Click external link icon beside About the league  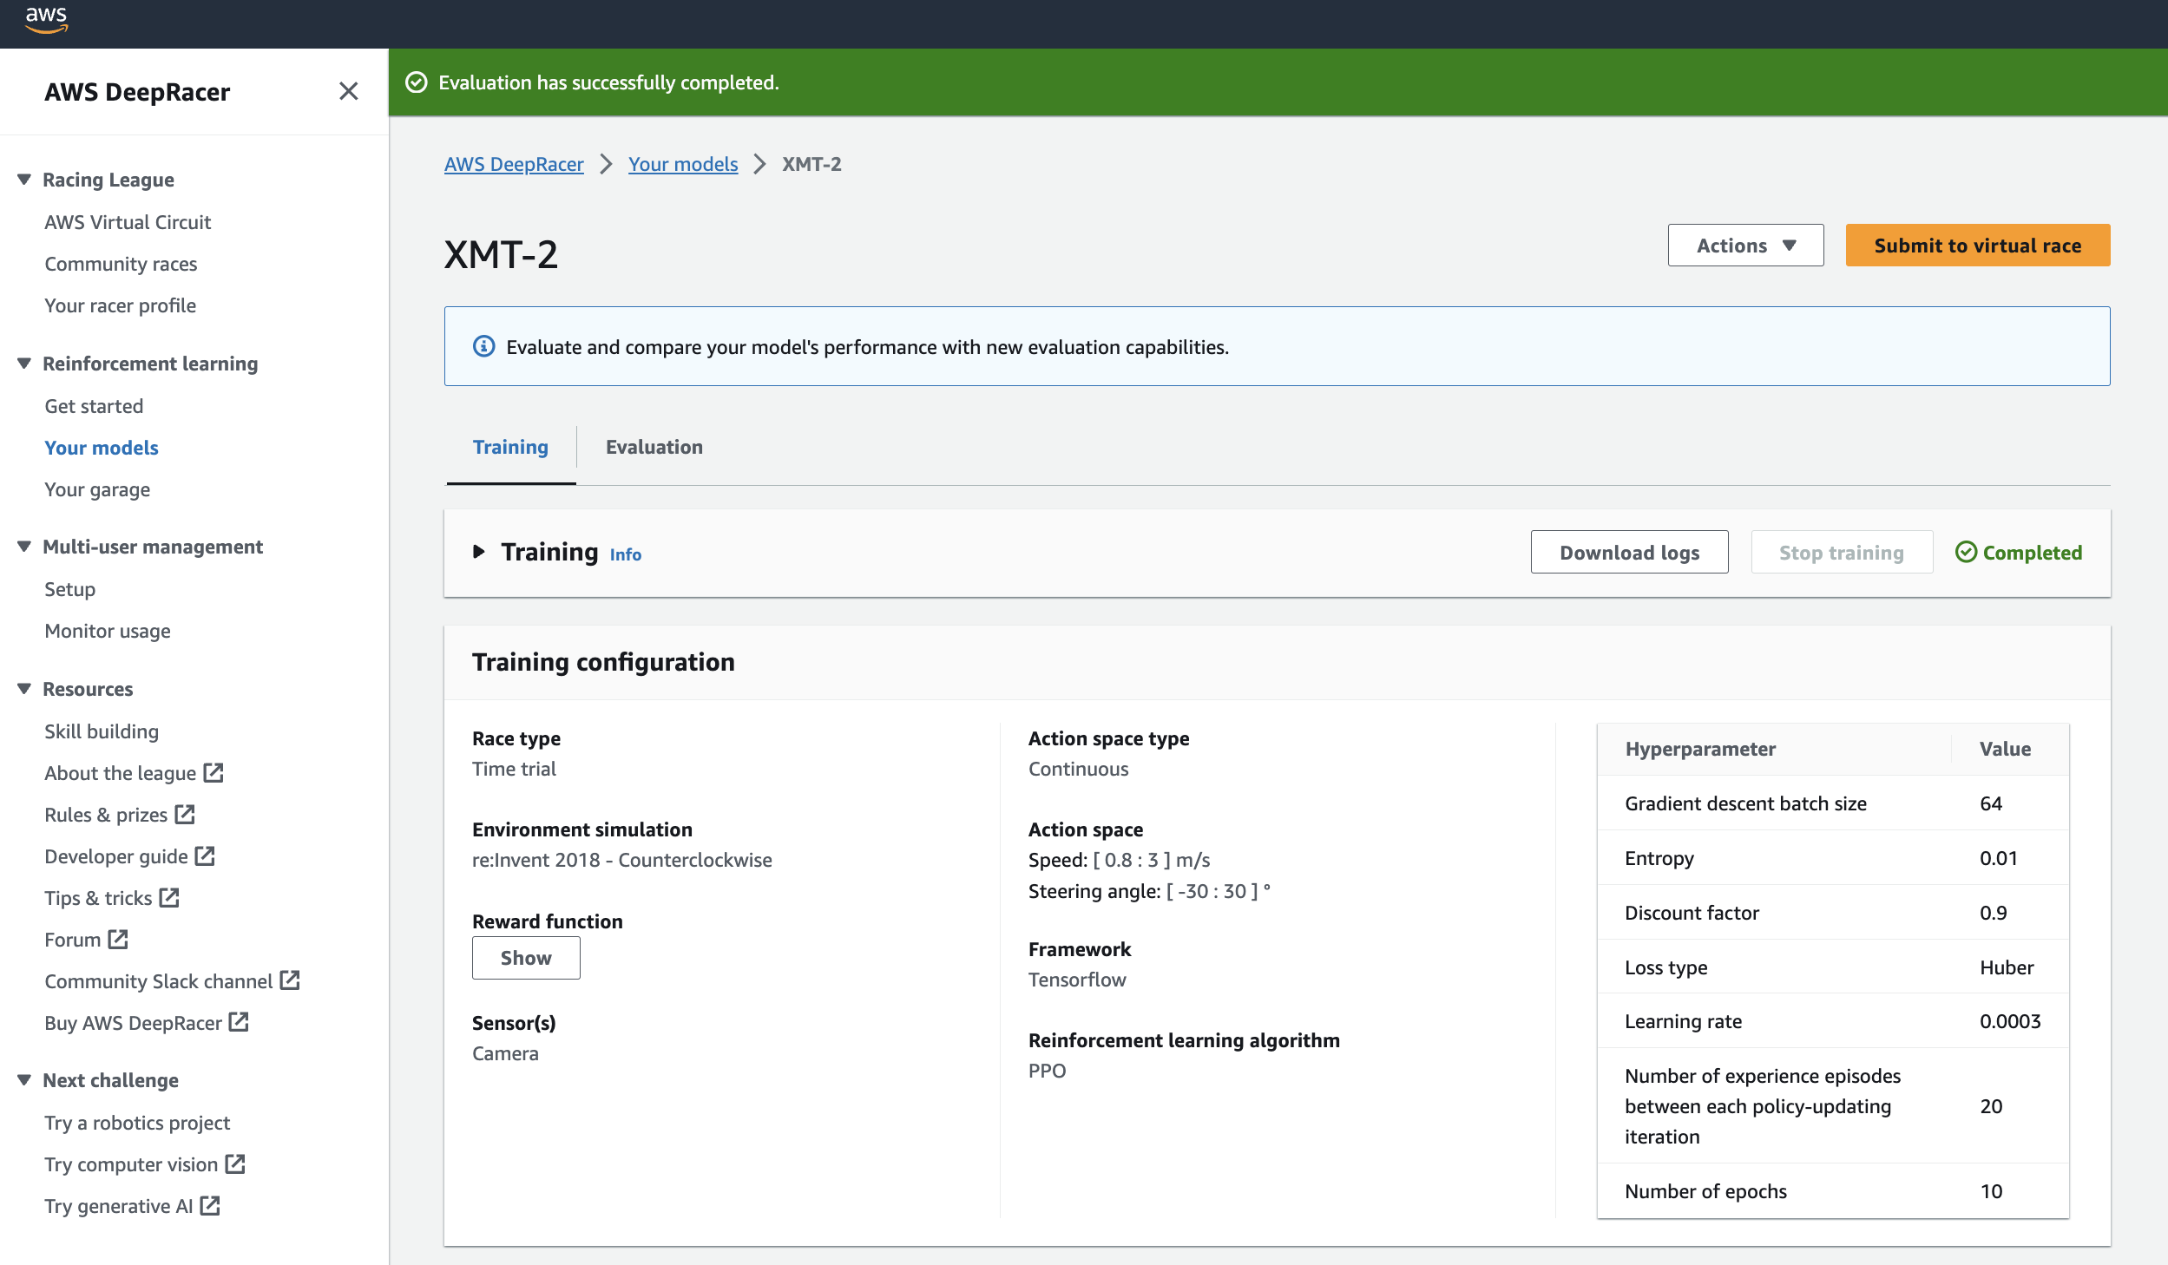(214, 772)
